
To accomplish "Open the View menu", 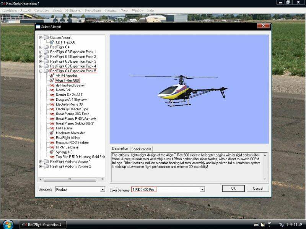I will (x=124, y=11).
